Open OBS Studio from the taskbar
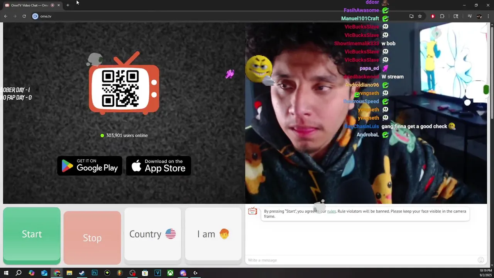The height and width of the screenshot is (278, 494). [x=132, y=273]
